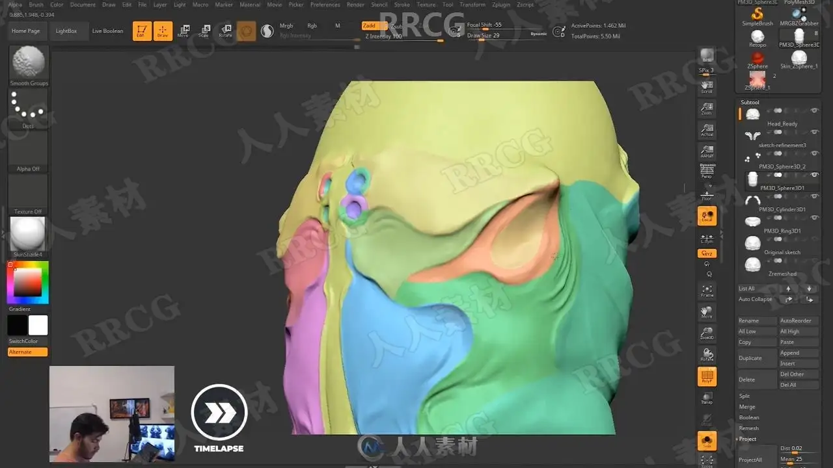The height and width of the screenshot is (468, 833).
Task: Click the Append button
Action: [x=799, y=353]
